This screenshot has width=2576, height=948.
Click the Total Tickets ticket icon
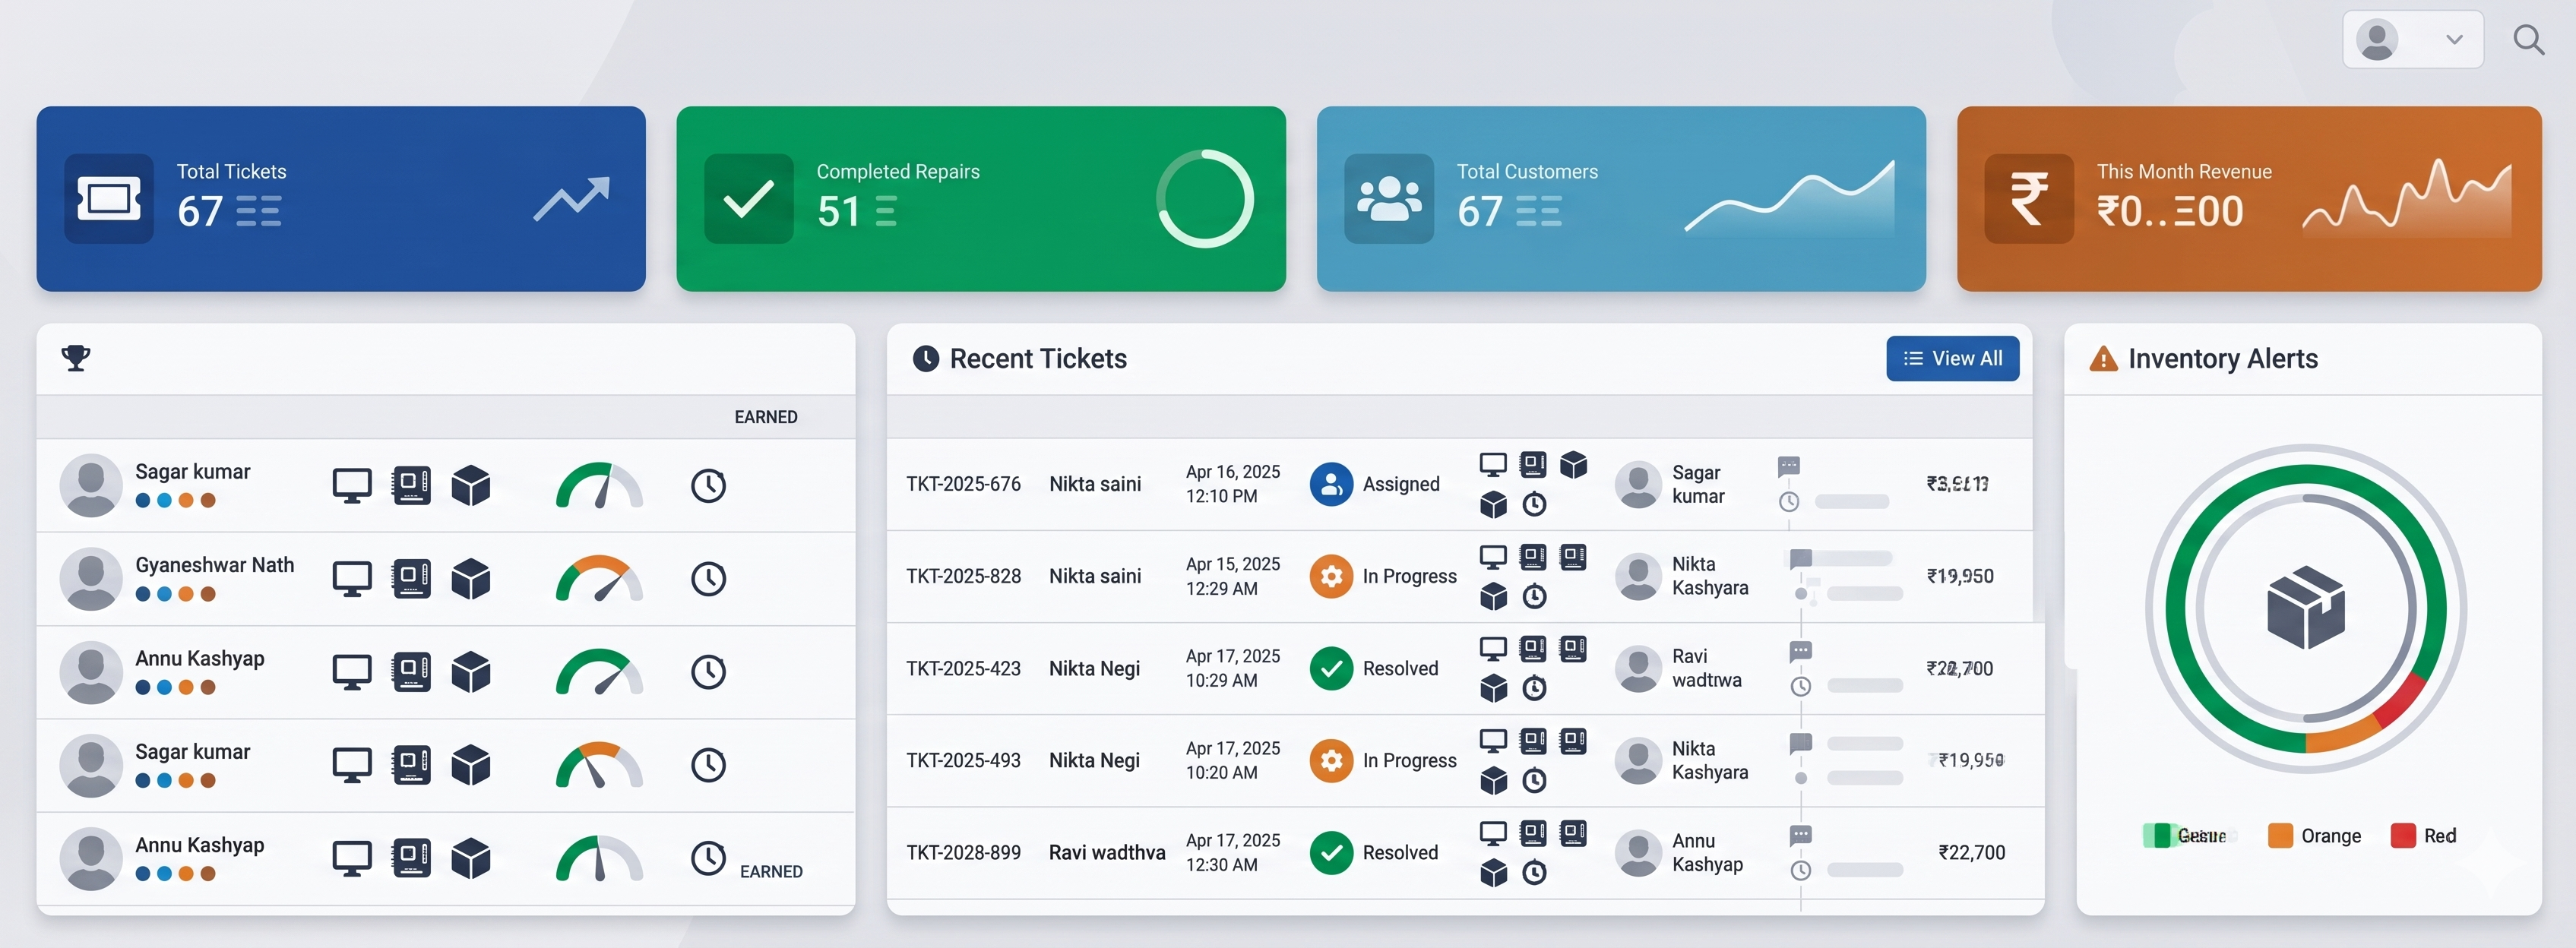109,198
